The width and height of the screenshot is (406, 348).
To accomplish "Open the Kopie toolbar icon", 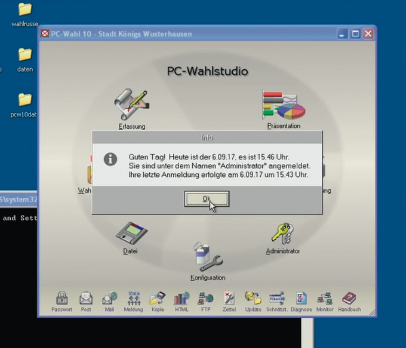I will click(158, 299).
